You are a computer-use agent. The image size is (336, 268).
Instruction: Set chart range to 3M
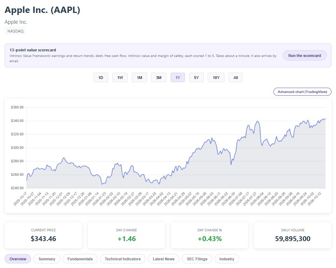point(159,78)
